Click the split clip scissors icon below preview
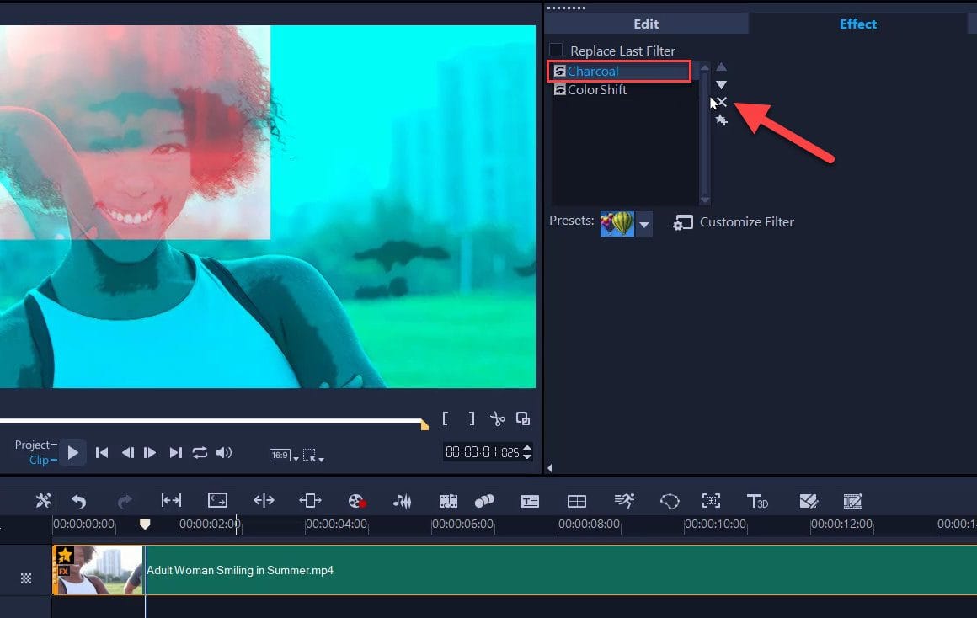This screenshot has width=977, height=618. coord(497,418)
